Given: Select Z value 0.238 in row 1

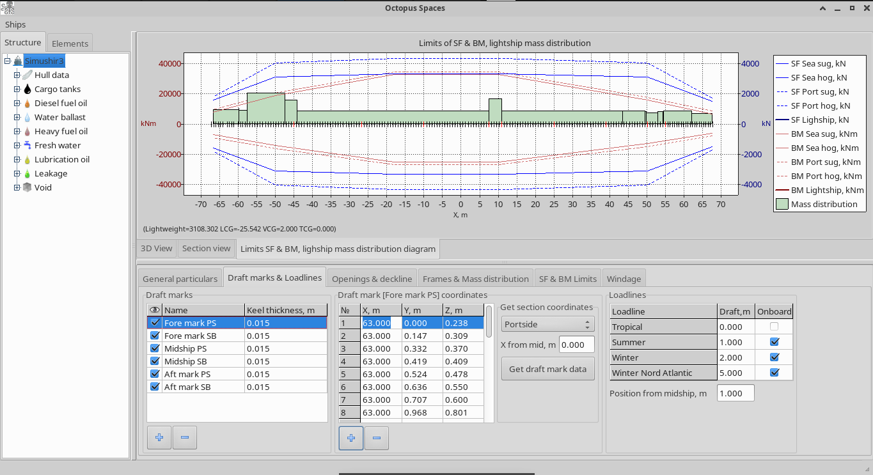Looking at the screenshot, I should pyautogui.click(x=464, y=323).
